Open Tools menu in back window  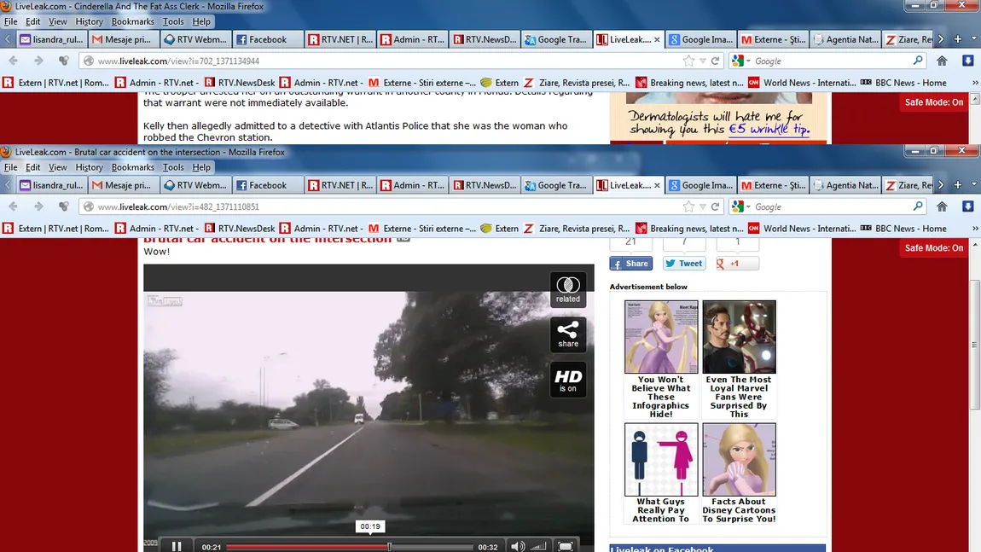[x=173, y=21]
